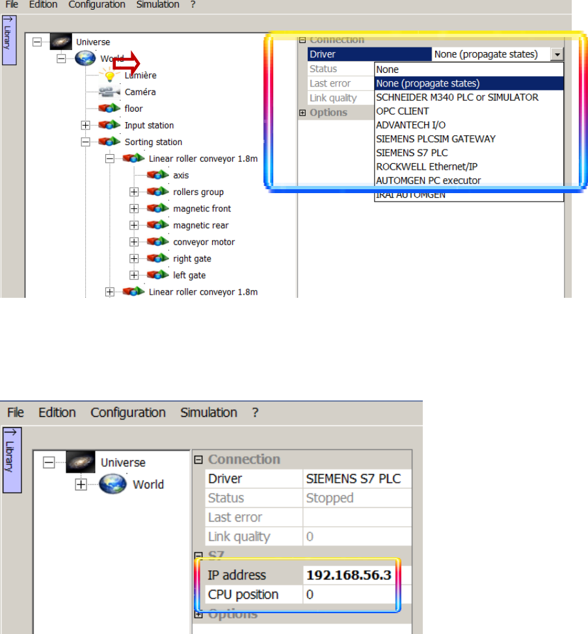The image size is (588, 634).
Task: Choose the 'AUTOMGEN PC executor' driver
Action: 469,181
